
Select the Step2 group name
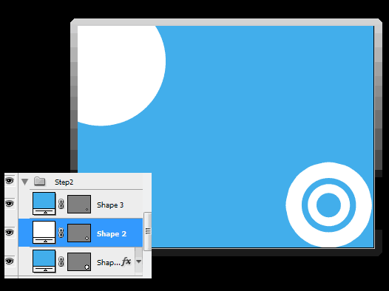(x=64, y=182)
